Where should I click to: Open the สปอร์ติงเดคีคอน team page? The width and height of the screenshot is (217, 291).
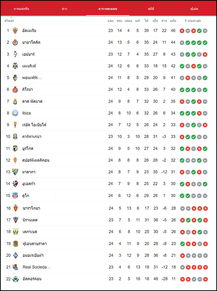(36, 160)
